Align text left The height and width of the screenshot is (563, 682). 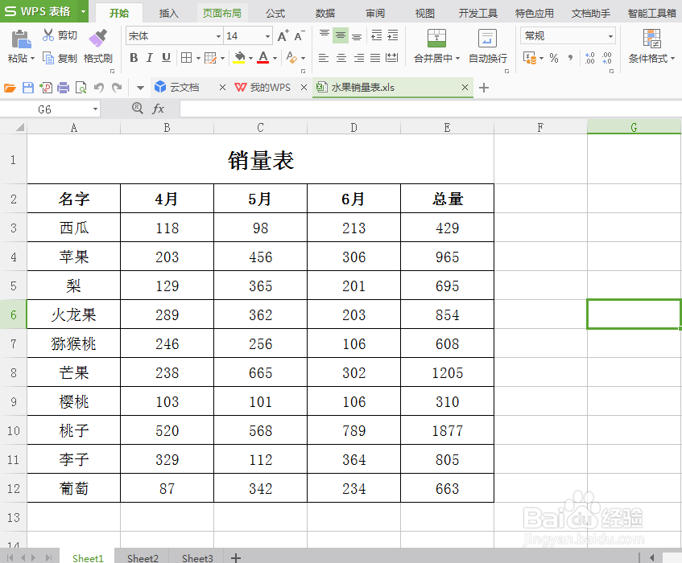coord(324,58)
